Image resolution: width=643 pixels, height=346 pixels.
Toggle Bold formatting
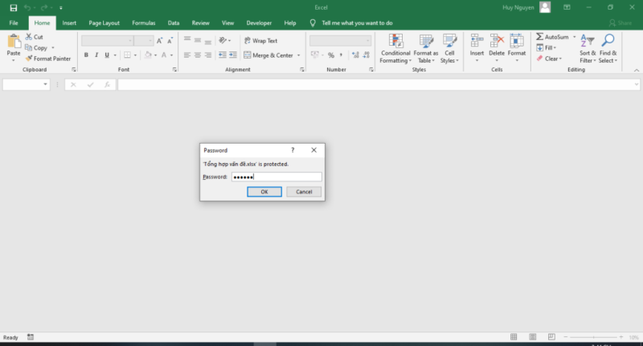pos(86,55)
